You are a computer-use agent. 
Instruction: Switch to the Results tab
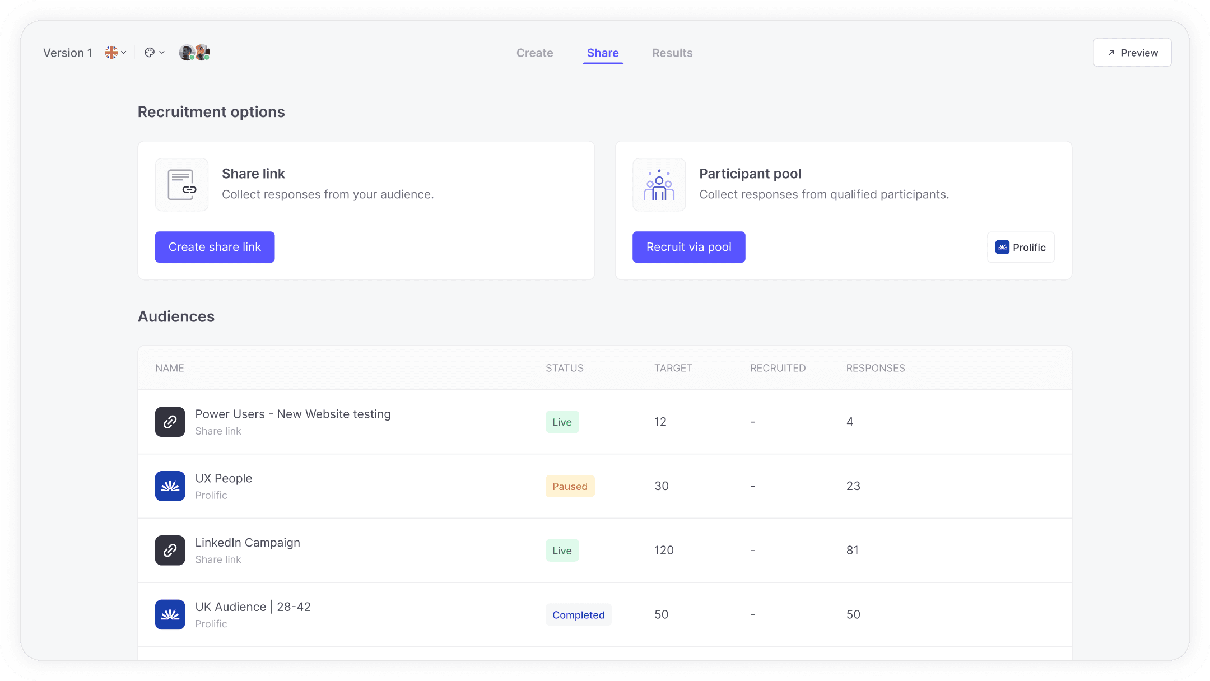click(672, 53)
